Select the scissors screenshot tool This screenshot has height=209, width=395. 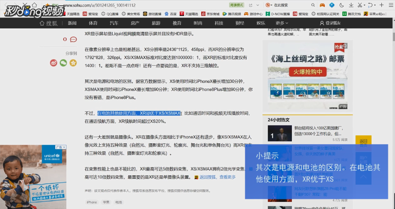[x=360, y=5]
